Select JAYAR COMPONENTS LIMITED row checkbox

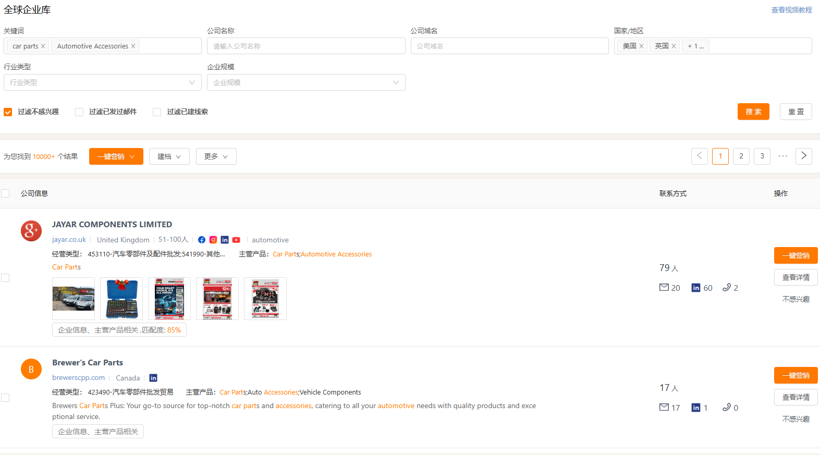click(x=5, y=278)
